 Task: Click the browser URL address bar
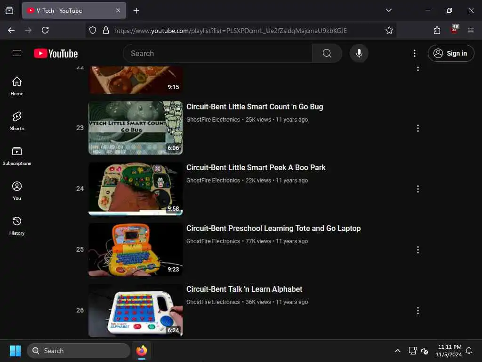[231, 31]
